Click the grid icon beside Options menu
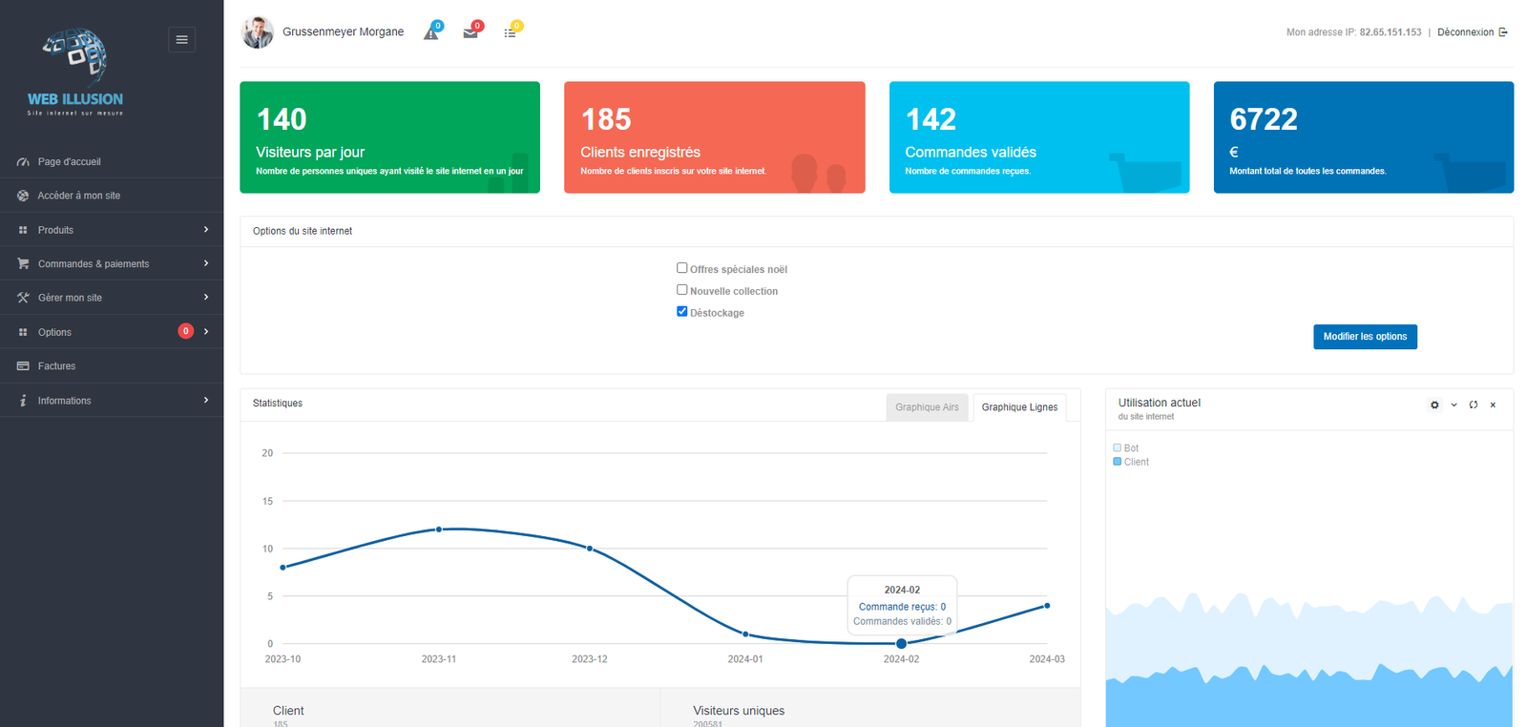This screenshot has width=1527, height=727. (23, 332)
